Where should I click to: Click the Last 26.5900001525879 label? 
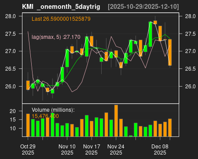[x=61, y=19]
